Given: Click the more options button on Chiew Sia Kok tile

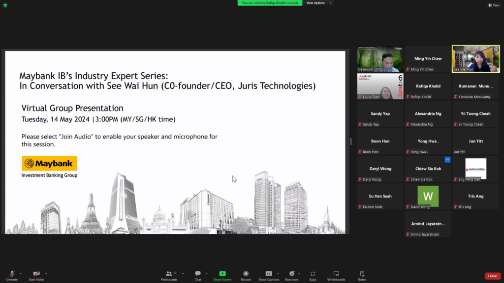Looking at the screenshot, I should [x=447, y=160].
